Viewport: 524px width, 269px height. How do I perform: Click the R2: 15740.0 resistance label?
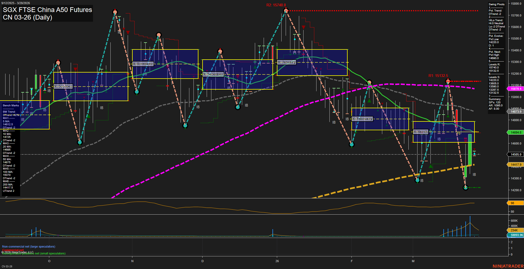click(x=276, y=5)
